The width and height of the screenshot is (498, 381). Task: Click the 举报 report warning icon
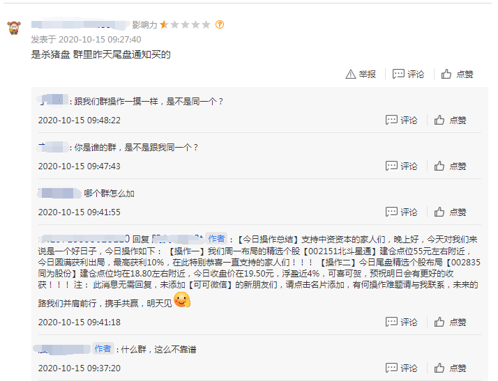click(350, 75)
